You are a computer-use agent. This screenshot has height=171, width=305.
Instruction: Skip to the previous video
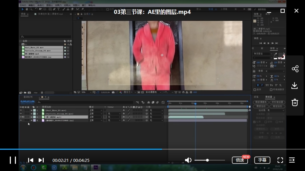coord(30,160)
